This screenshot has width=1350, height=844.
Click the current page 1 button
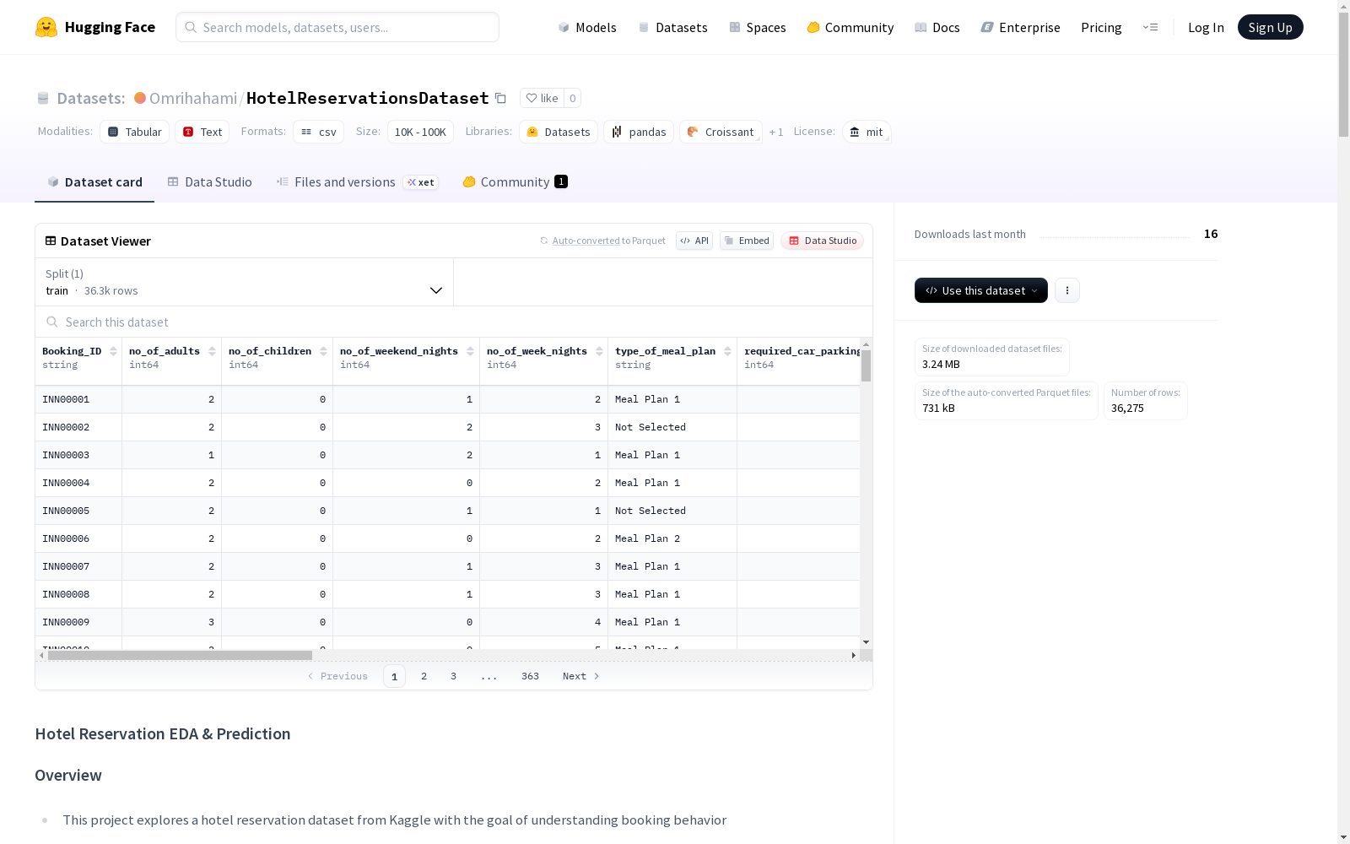click(x=394, y=676)
